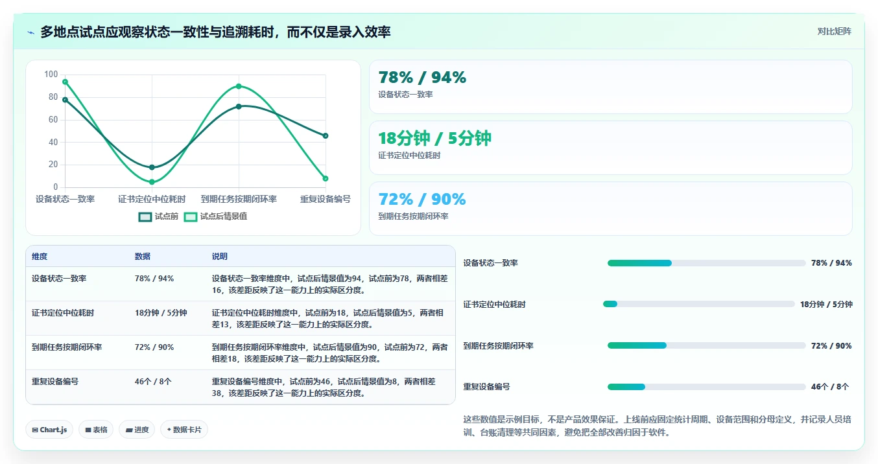Click x-axis label 证书定位中位耗时 on chart
Viewport: 878px width, 464px height.
[152, 199]
